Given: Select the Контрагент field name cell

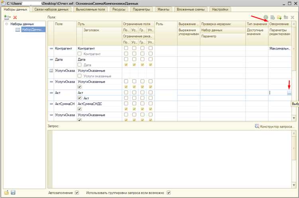Looking at the screenshot, I should click(65, 48).
